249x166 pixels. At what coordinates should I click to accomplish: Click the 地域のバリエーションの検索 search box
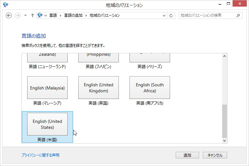coord(210,15)
